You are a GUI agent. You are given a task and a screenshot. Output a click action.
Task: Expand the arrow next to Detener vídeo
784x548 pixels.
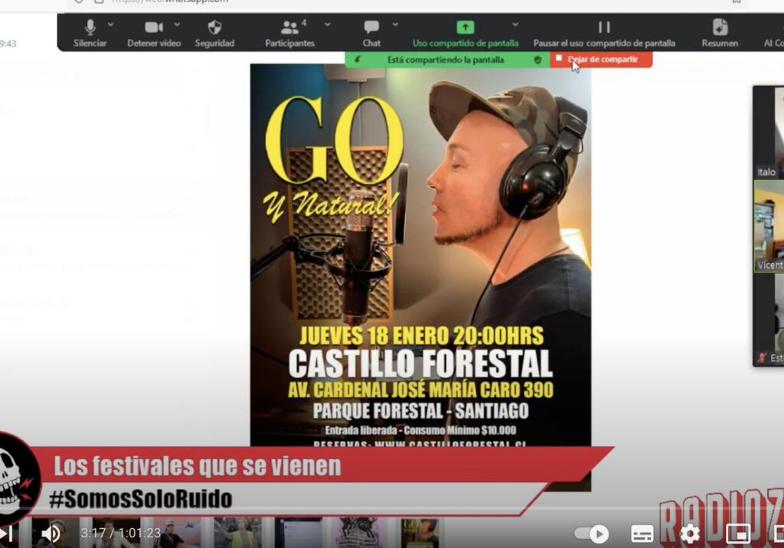coord(177,24)
